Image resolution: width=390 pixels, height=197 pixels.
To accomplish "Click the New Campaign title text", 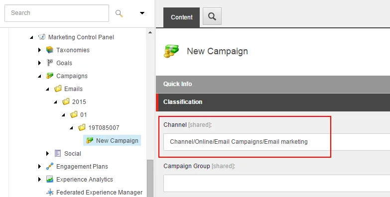I will 217,51.
